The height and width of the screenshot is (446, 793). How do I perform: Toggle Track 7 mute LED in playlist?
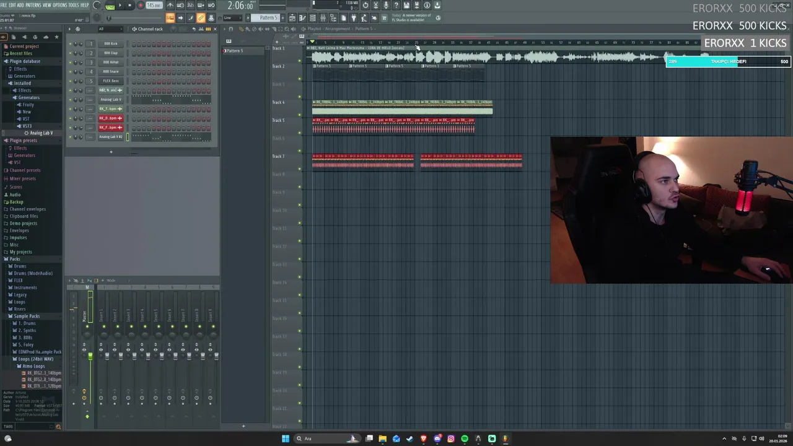point(300,168)
